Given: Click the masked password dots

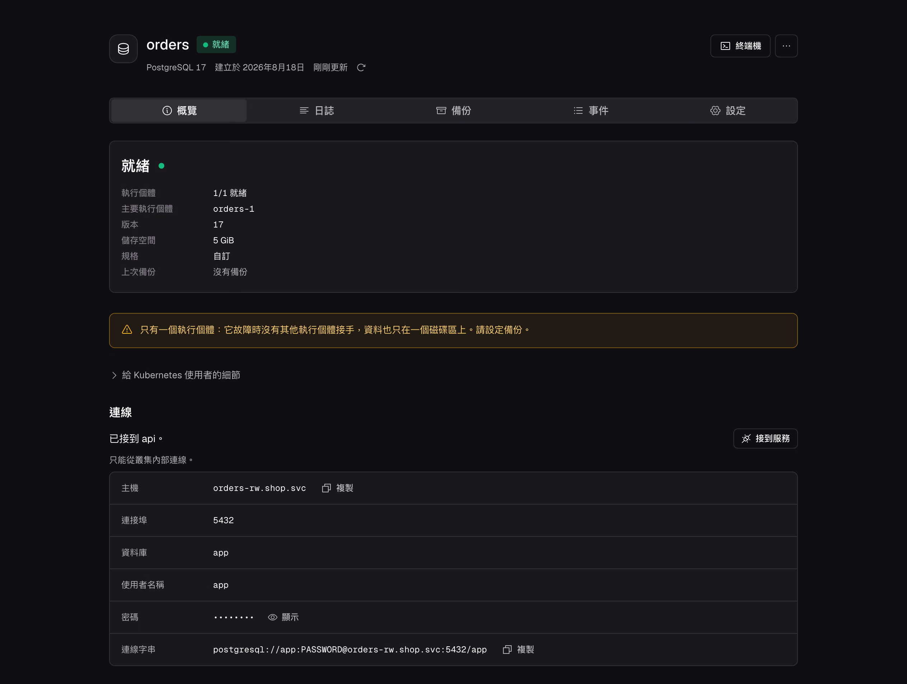Looking at the screenshot, I should click(x=233, y=618).
